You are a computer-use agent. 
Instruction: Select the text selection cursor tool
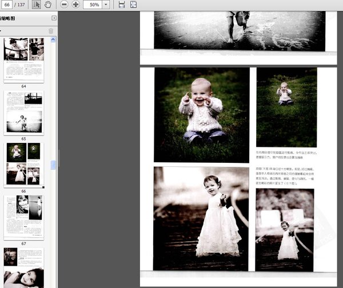36,5
